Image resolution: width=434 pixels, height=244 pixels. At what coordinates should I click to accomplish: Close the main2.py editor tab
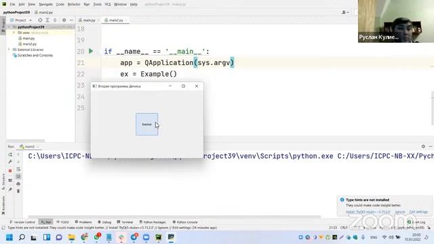point(126,20)
